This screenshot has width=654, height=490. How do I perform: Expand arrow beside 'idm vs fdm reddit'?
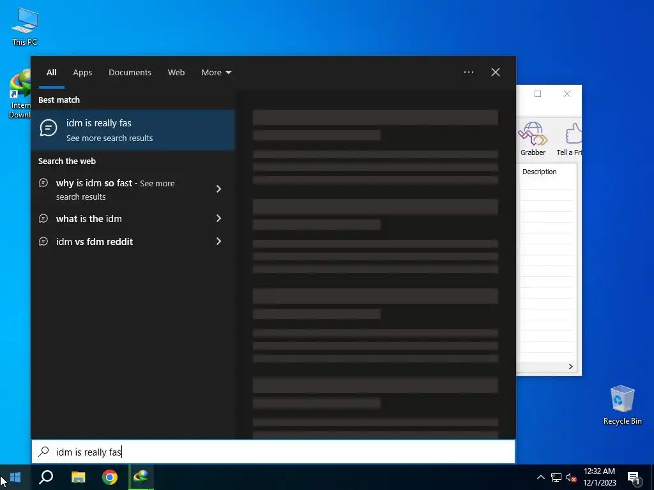[218, 241]
